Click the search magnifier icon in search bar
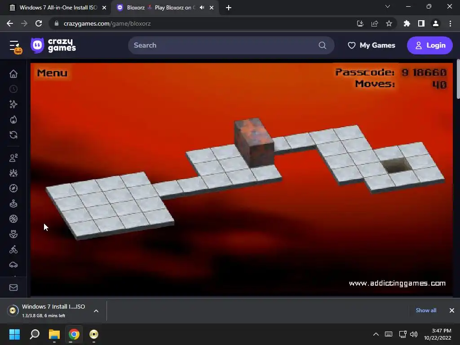The height and width of the screenshot is (345, 460). pyautogui.click(x=323, y=45)
